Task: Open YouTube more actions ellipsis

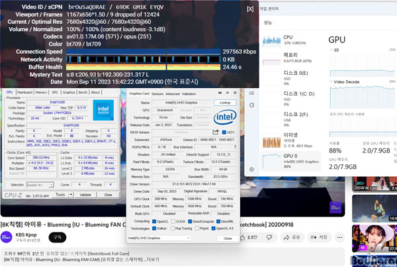Action: pos(339,237)
